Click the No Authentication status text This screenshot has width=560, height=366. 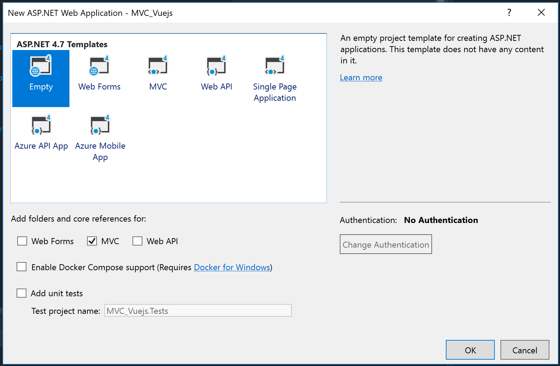pyautogui.click(x=441, y=220)
